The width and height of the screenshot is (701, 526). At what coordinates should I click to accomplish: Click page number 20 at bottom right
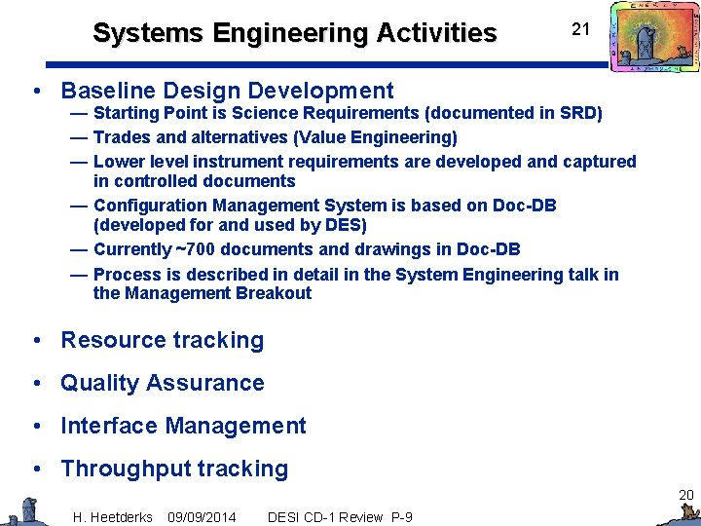click(685, 495)
